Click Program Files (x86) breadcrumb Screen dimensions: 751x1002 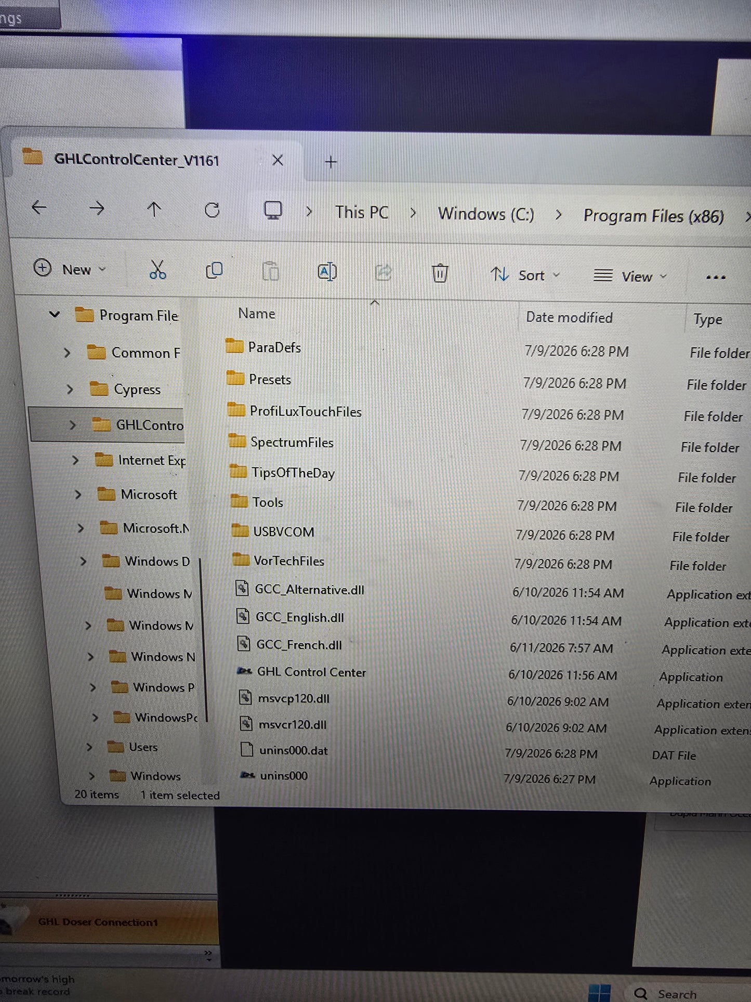coord(653,216)
